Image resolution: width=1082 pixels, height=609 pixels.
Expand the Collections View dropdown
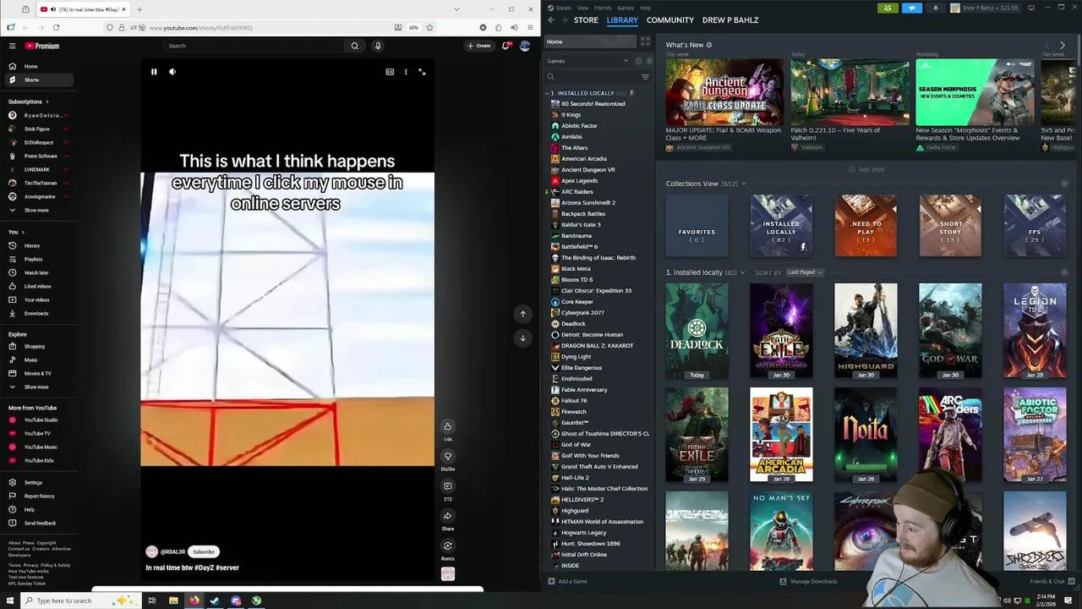click(744, 184)
